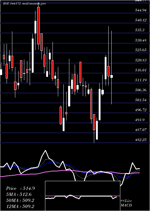Select the 540.12 price axis label
This screenshot has height=211, width=150.
pyautogui.click(x=141, y=20)
